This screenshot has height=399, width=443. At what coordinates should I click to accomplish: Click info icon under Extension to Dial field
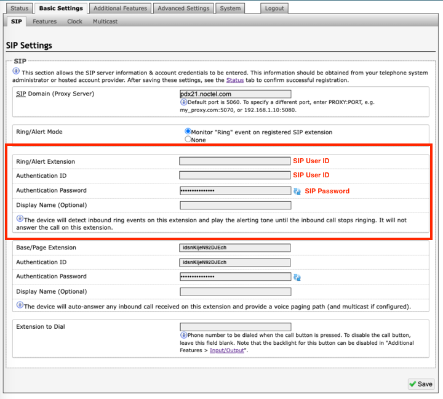[x=183, y=335]
